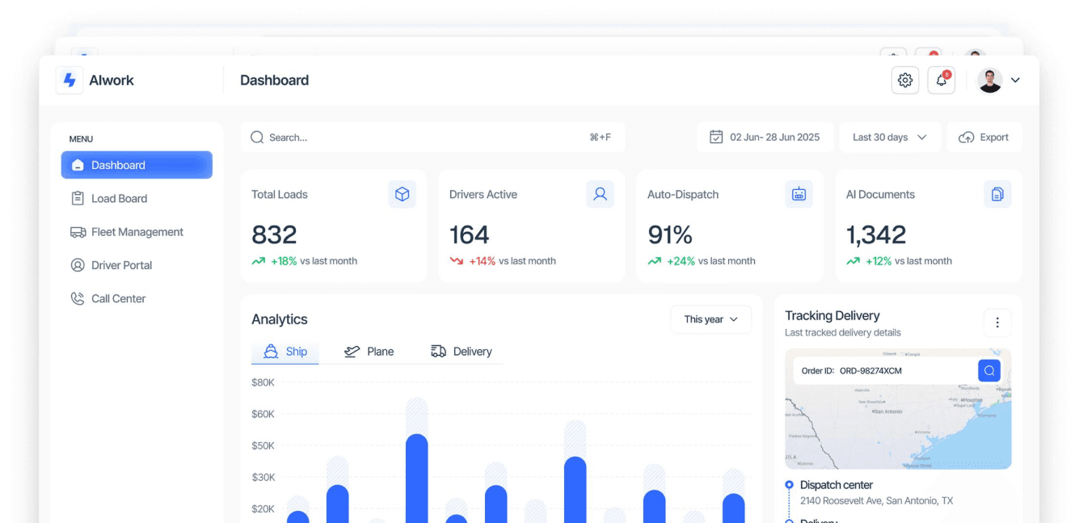Open the Last 30 days dropdown
1079x523 pixels.
click(889, 137)
